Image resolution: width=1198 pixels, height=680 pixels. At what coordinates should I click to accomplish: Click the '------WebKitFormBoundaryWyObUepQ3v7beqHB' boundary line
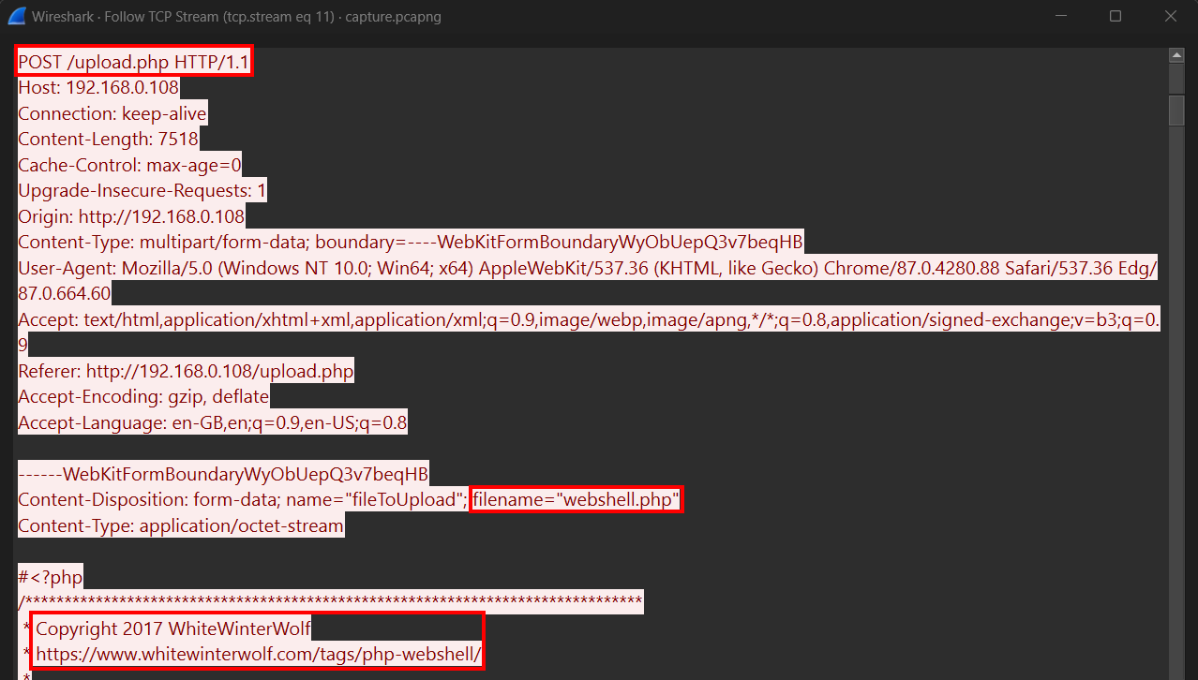point(223,474)
